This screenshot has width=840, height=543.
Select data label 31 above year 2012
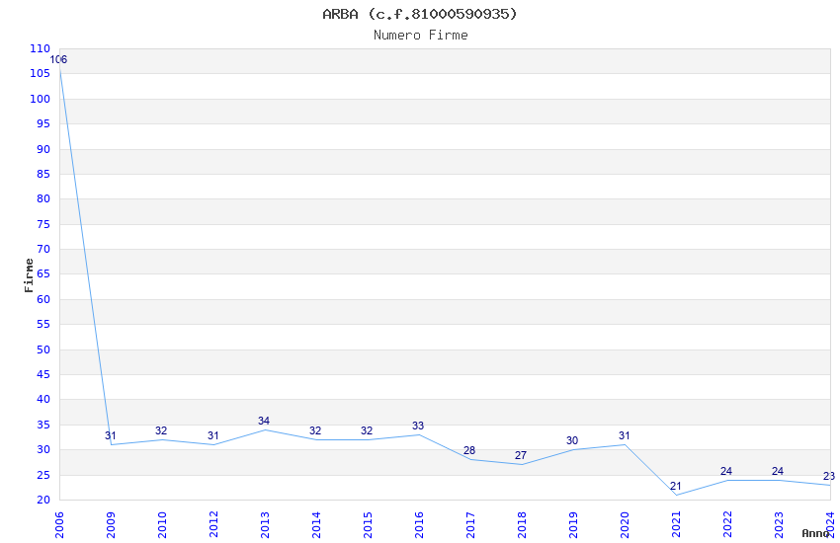tap(213, 436)
